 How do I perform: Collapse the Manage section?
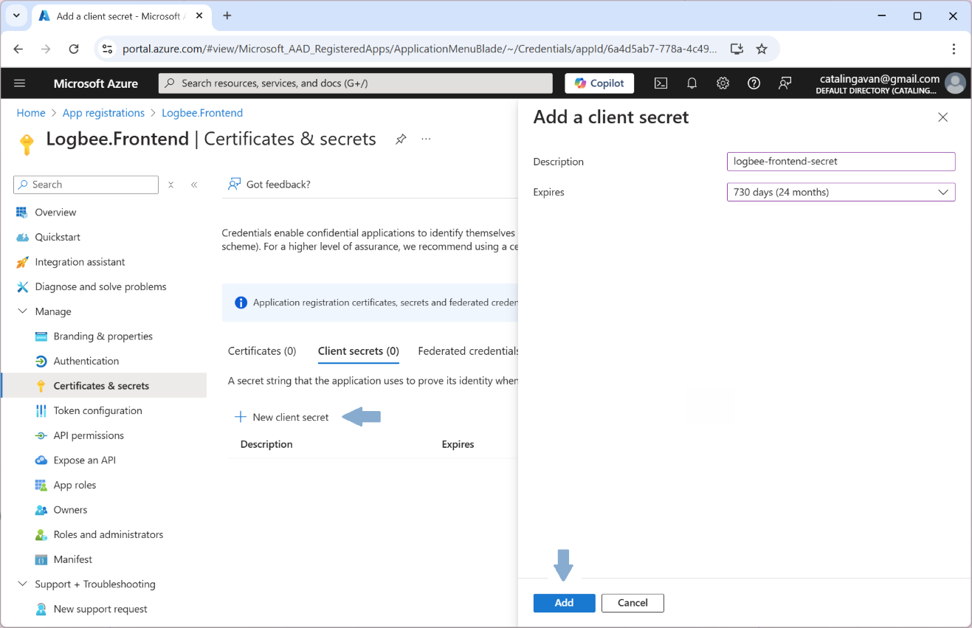pos(22,311)
